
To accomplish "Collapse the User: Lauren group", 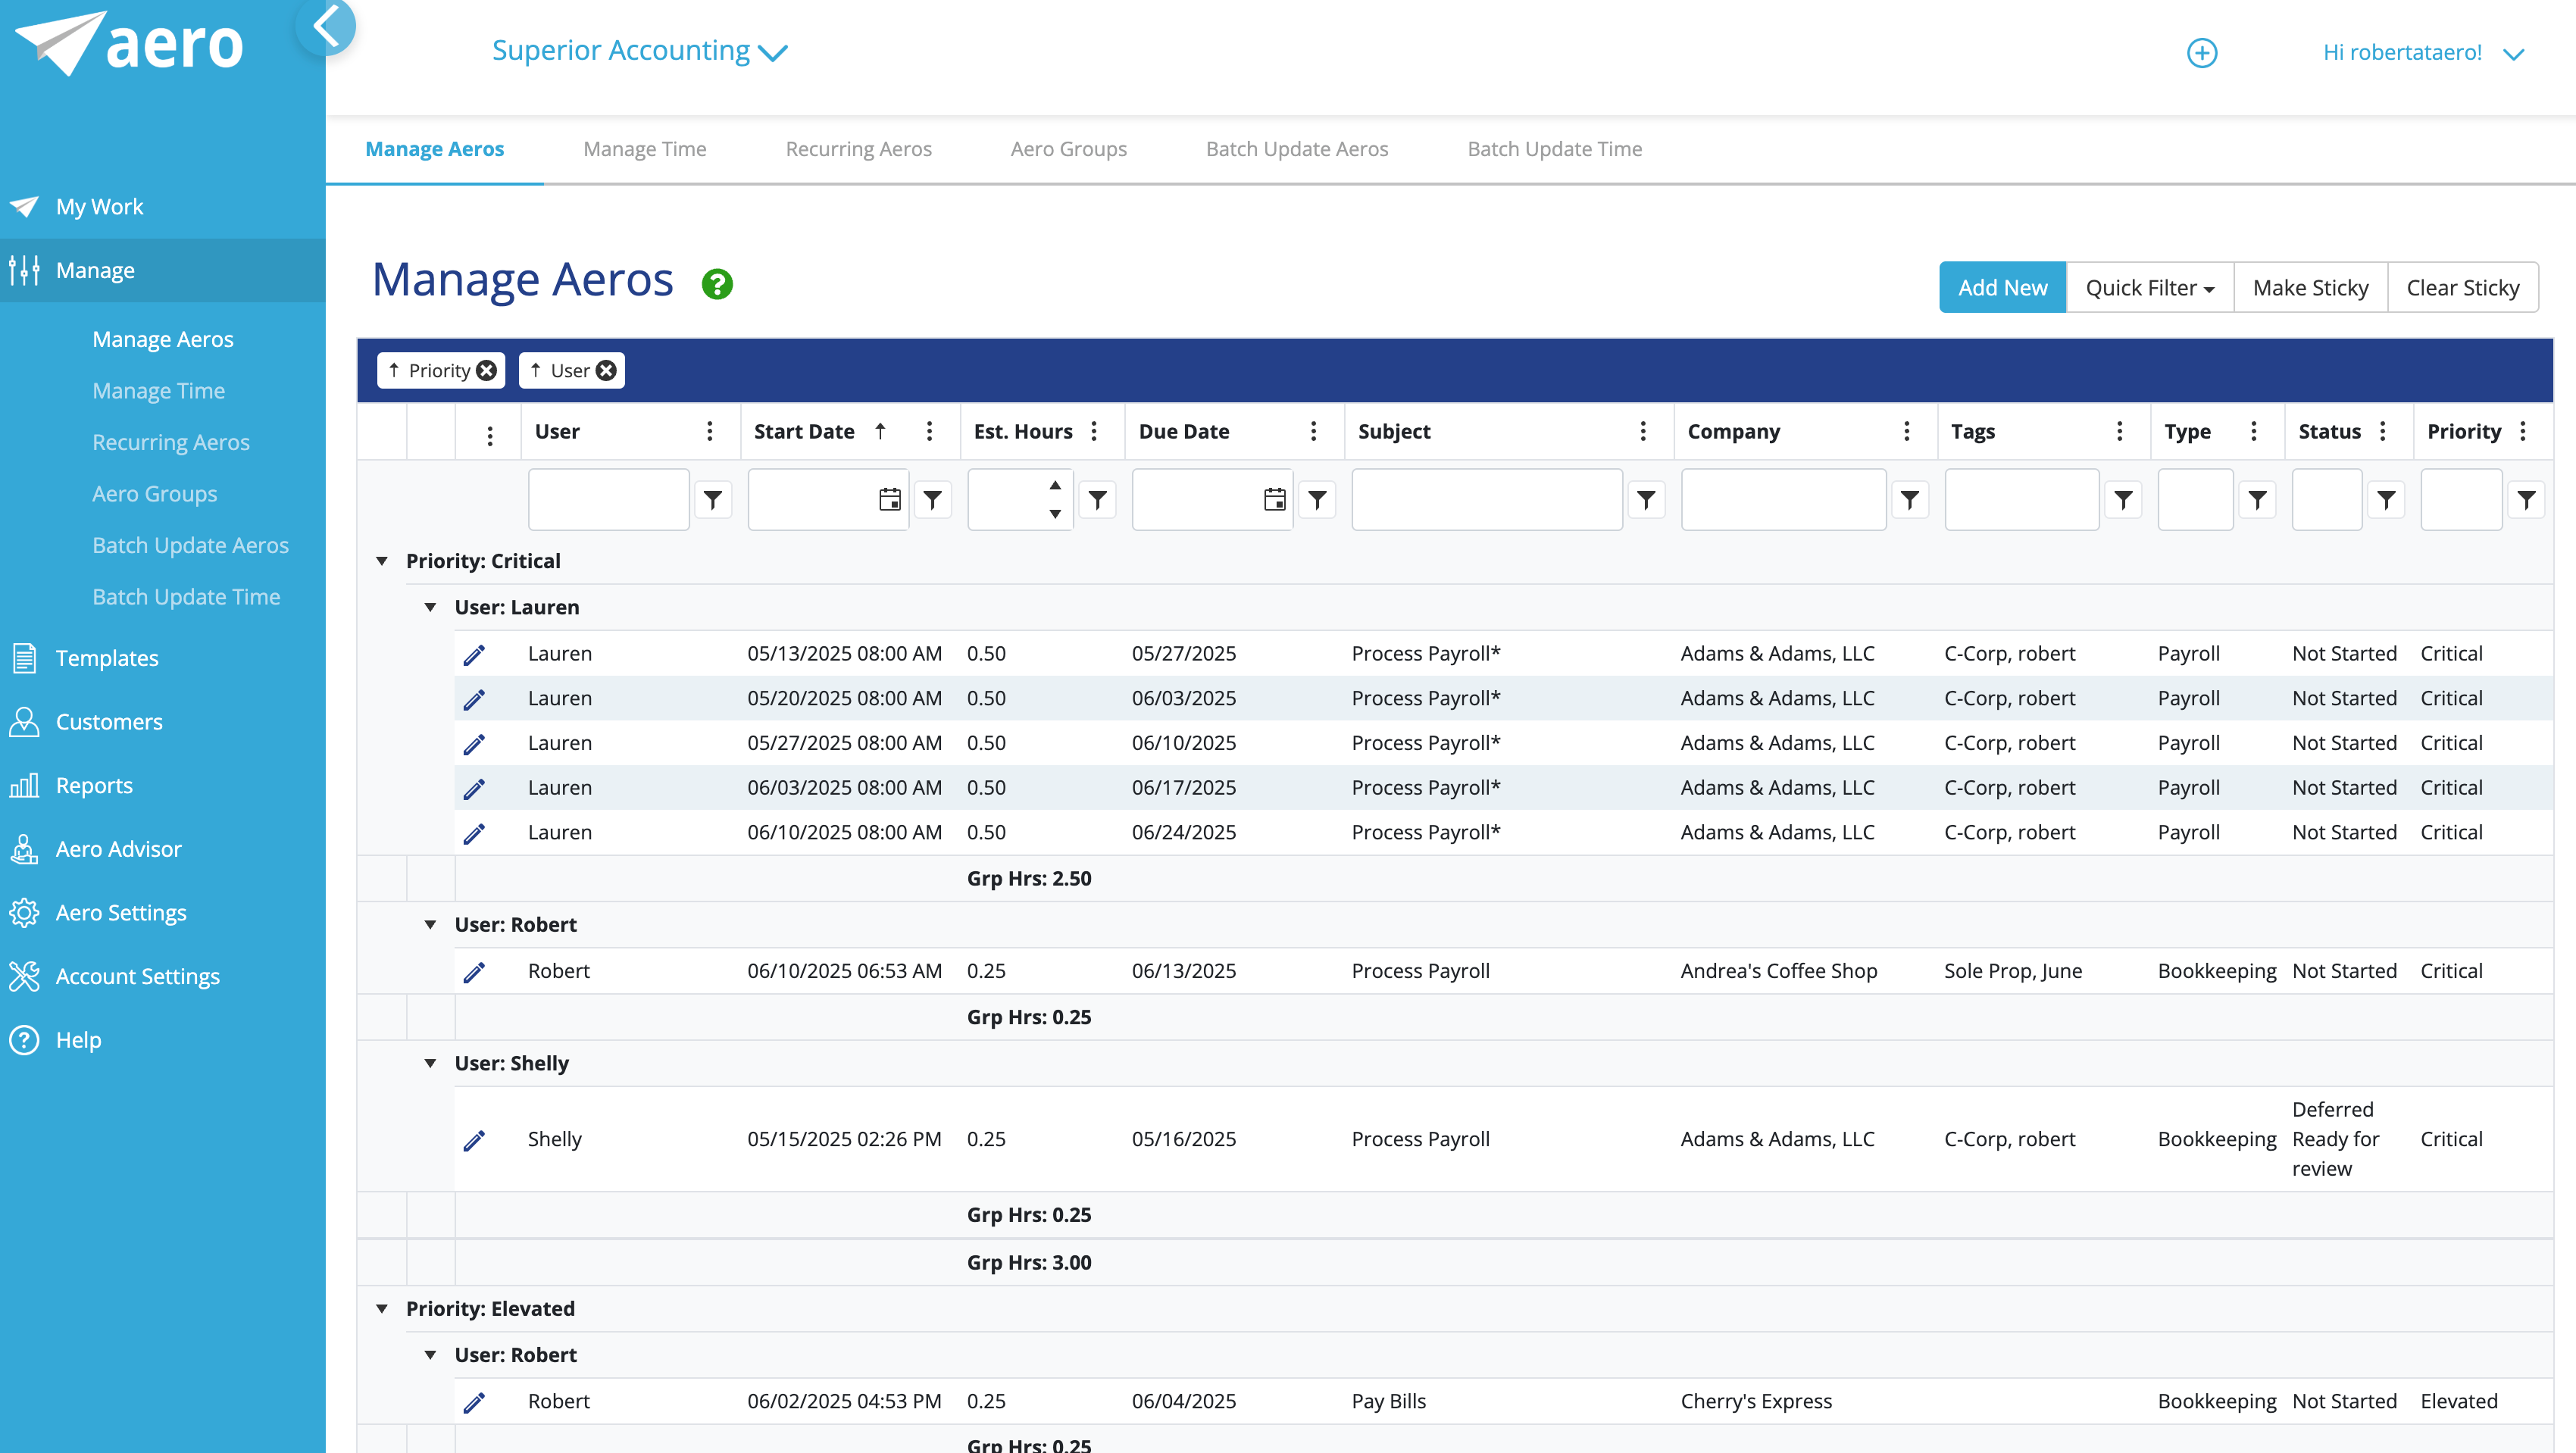I will click(x=430, y=607).
